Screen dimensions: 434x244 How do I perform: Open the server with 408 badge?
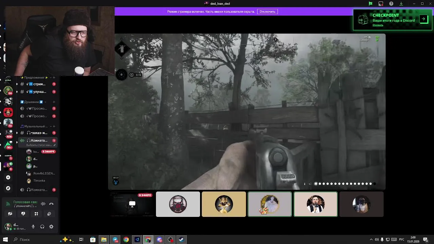pos(8,134)
